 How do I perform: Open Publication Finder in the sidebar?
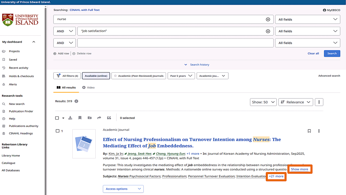(21, 111)
